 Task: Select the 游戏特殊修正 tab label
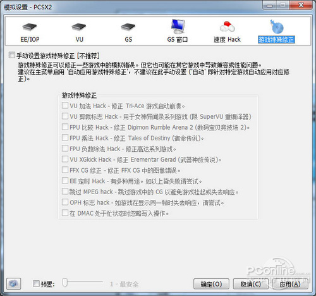click(276, 40)
